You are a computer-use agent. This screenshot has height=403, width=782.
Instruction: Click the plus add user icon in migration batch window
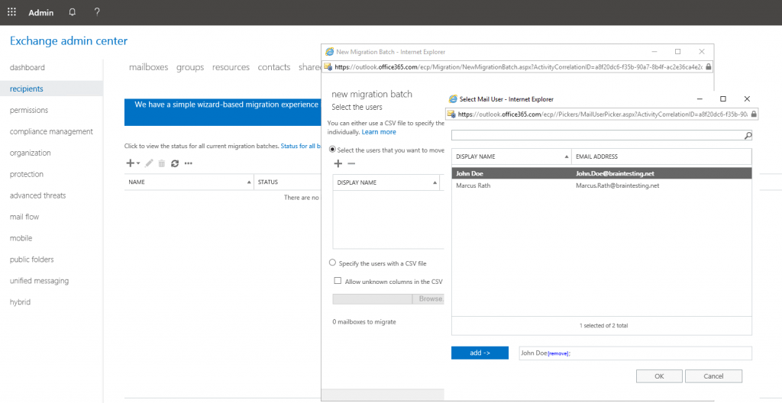click(338, 163)
